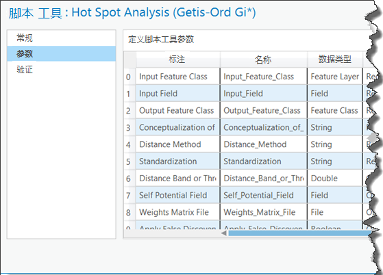The width and height of the screenshot is (383, 275).
Task: Click the horizontal scrollbar thumb
Action: click(x=299, y=233)
